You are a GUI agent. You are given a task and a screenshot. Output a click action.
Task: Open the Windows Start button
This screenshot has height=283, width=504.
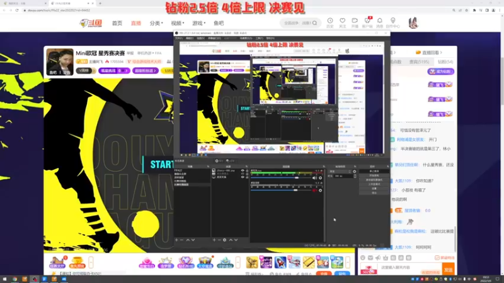pos(4,279)
